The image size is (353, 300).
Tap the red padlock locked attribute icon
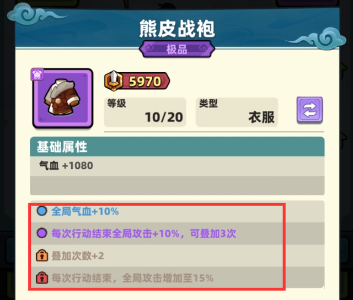[x=42, y=278]
